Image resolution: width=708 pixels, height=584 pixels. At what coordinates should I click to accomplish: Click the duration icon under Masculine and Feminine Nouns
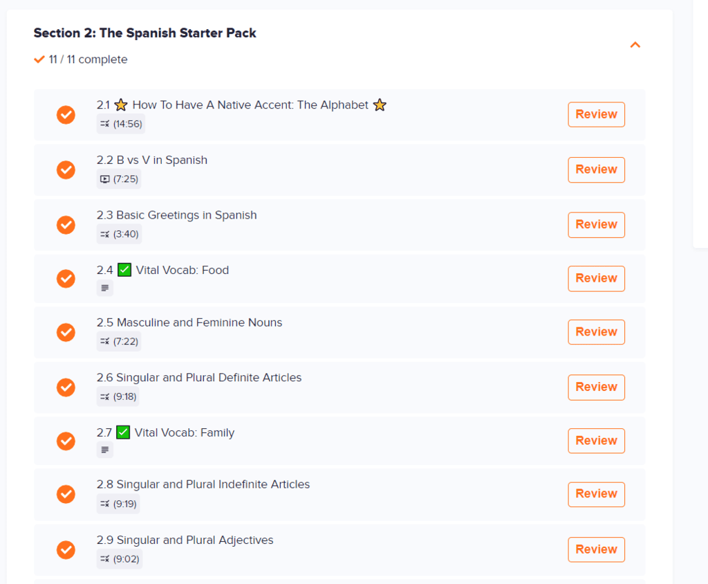[x=105, y=342]
